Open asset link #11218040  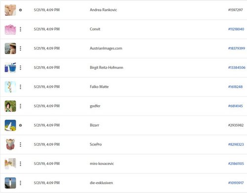click(x=236, y=29)
